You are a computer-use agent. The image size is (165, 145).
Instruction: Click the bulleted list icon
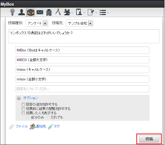pos(103,12)
